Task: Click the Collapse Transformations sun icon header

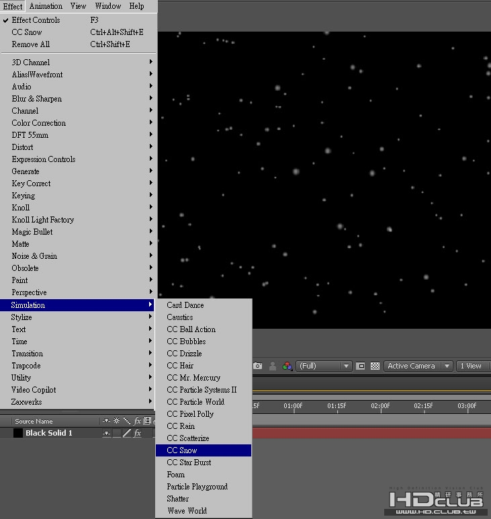Action: [116, 421]
